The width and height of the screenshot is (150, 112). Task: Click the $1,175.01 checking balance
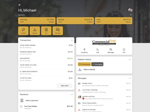[x=51, y=19]
